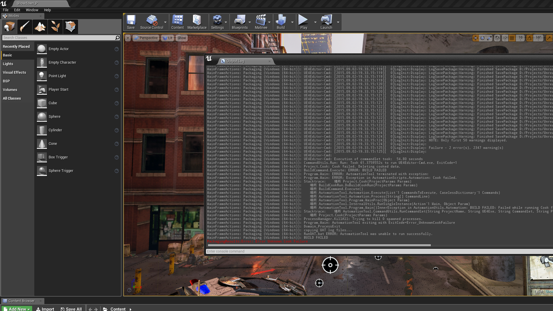Select the Place mode icon
The width and height of the screenshot is (553, 311).
[9, 27]
